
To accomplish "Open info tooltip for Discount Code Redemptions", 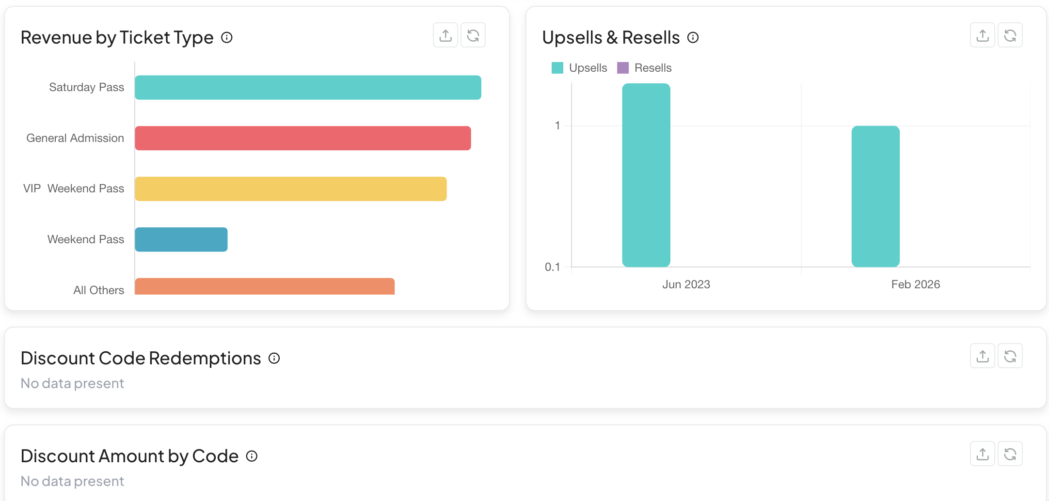I will (x=274, y=358).
